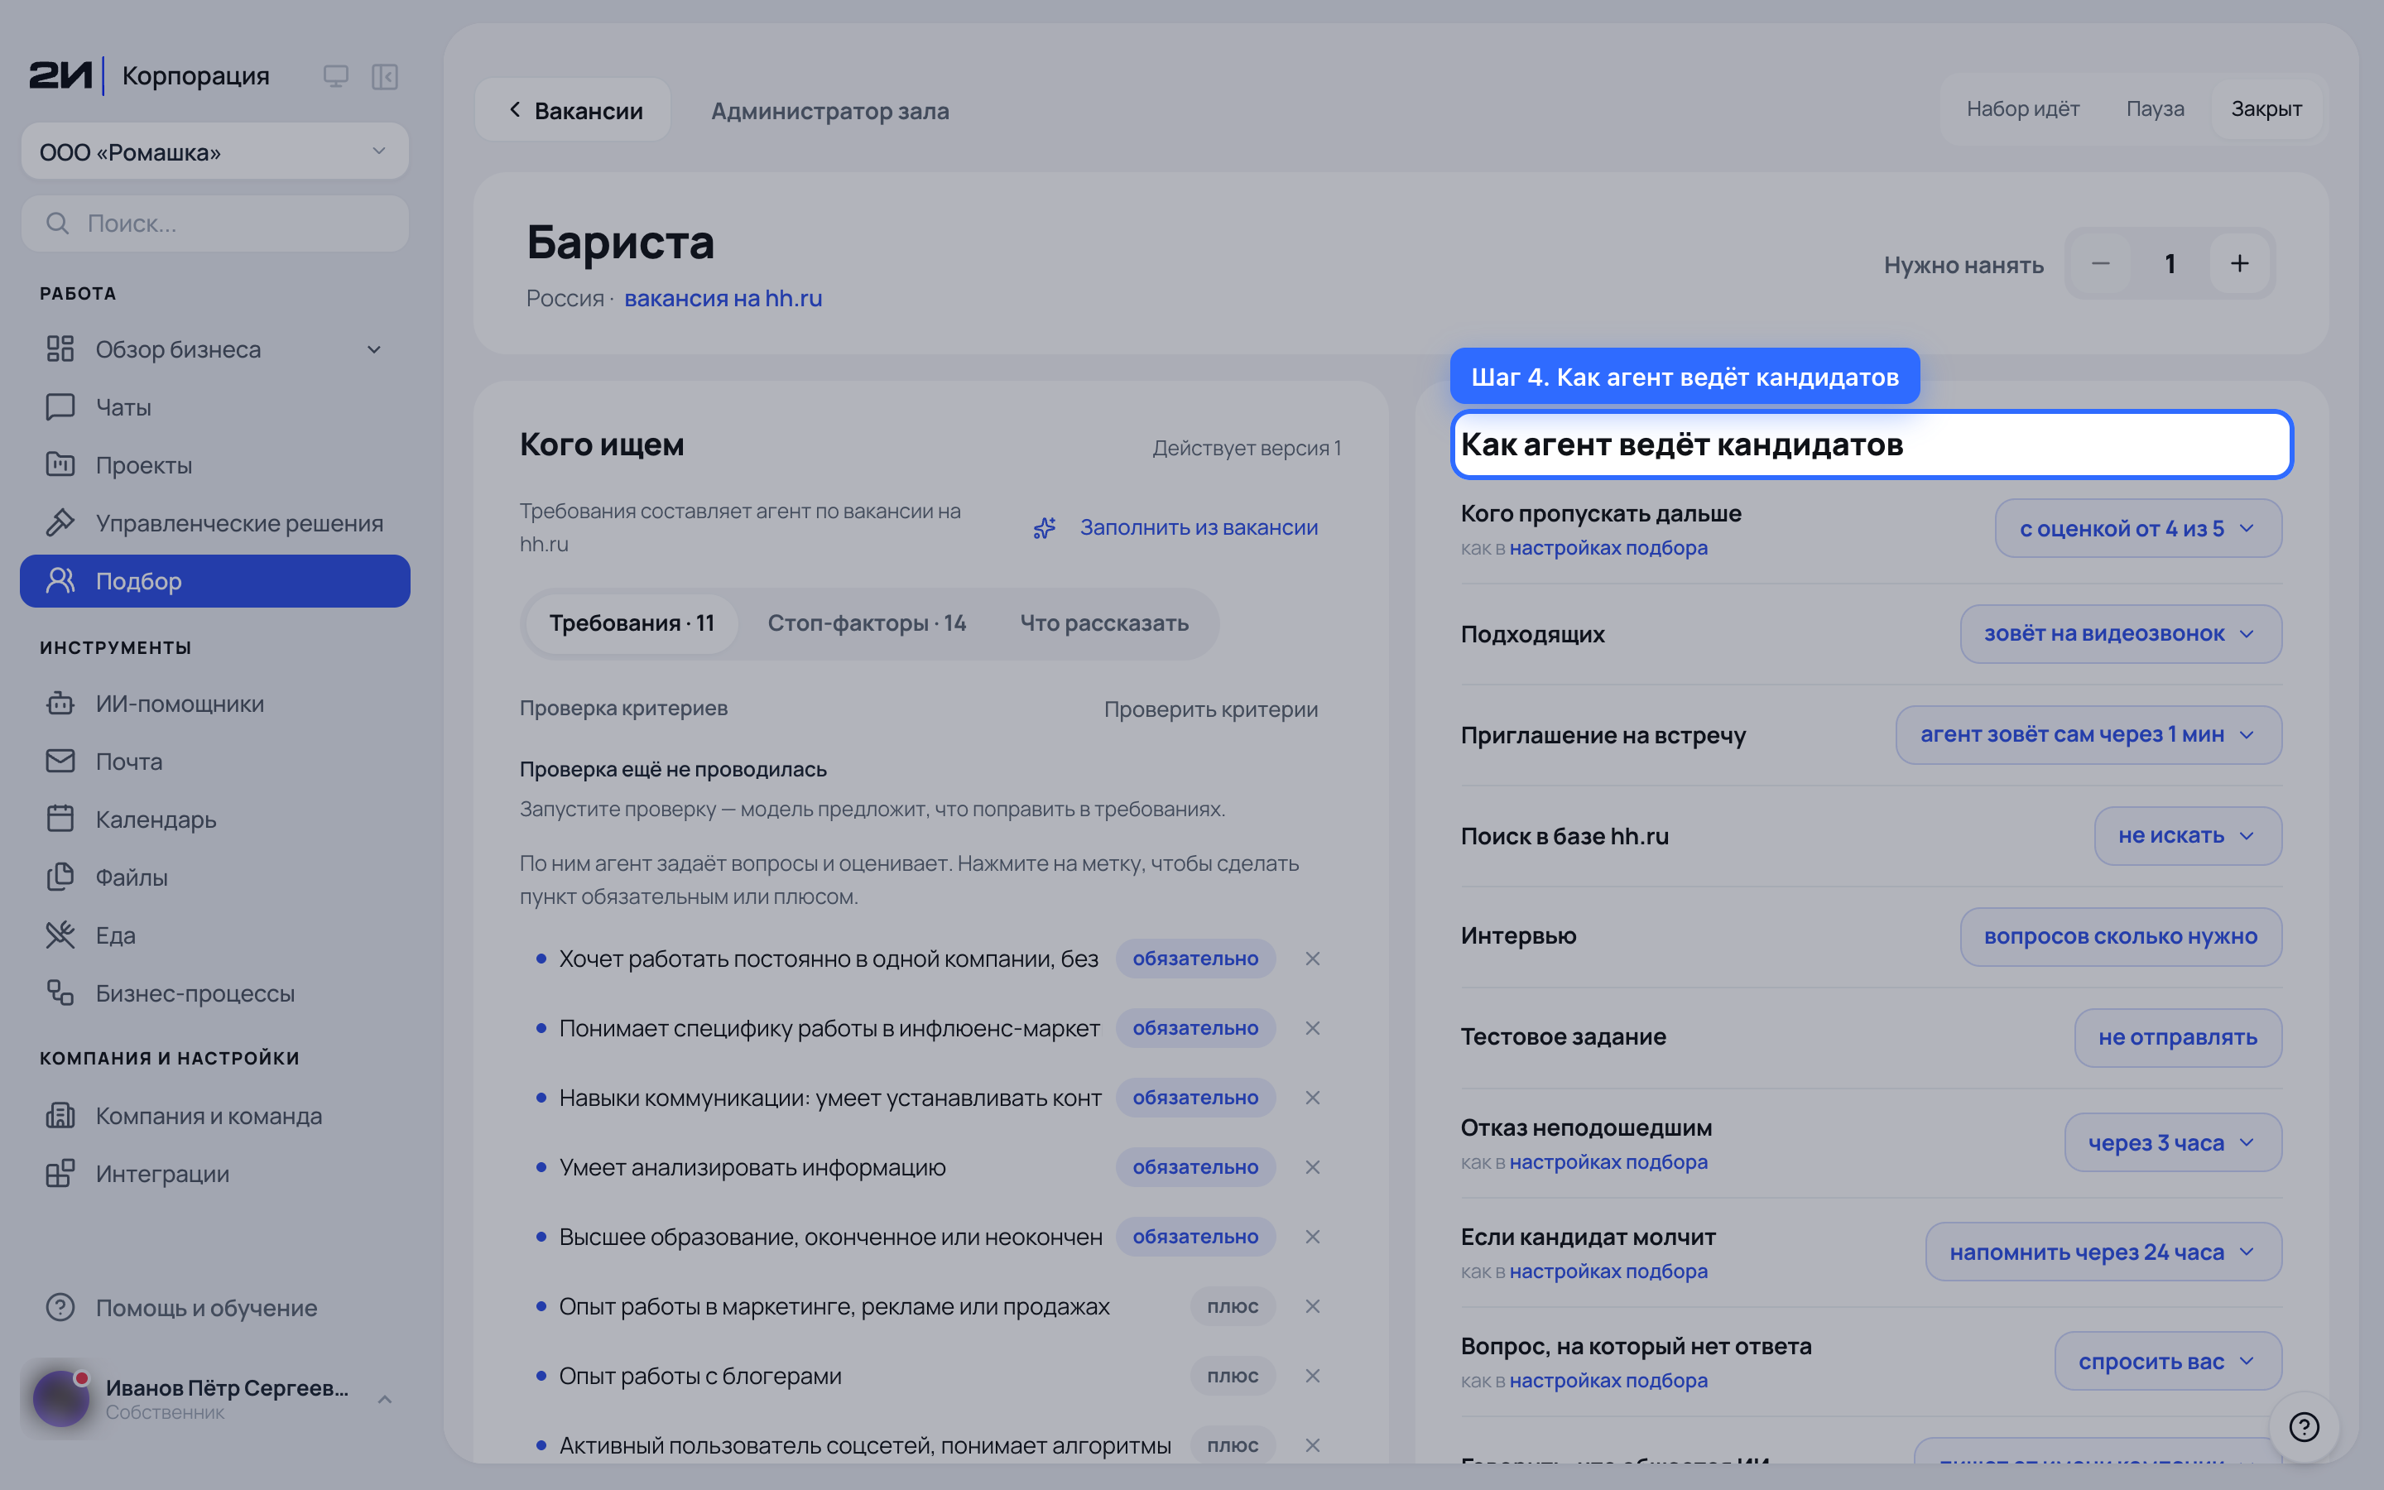Open 'напомнить через 24 часа' dropdown
This screenshot has height=1490, width=2384.
pyautogui.click(x=2103, y=1252)
